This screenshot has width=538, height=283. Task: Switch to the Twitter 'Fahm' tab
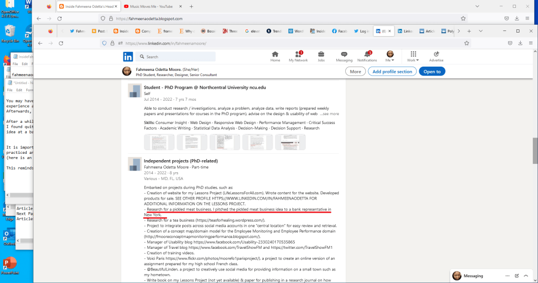click(x=77, y=31)
